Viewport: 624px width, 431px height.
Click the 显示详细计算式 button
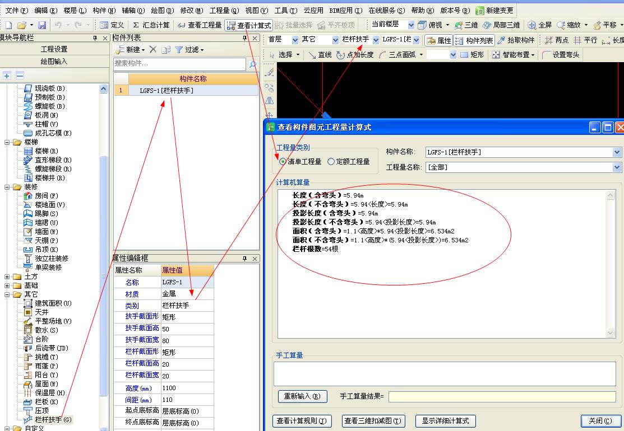tap(445, 421)
